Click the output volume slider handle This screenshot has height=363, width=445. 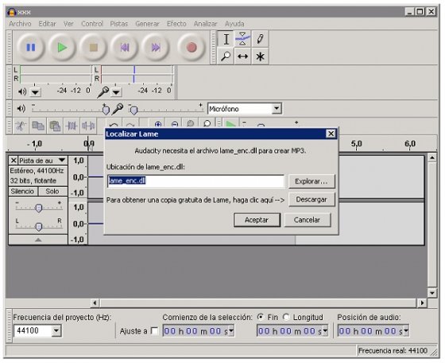pyautogui.click(x=106, y=110)
